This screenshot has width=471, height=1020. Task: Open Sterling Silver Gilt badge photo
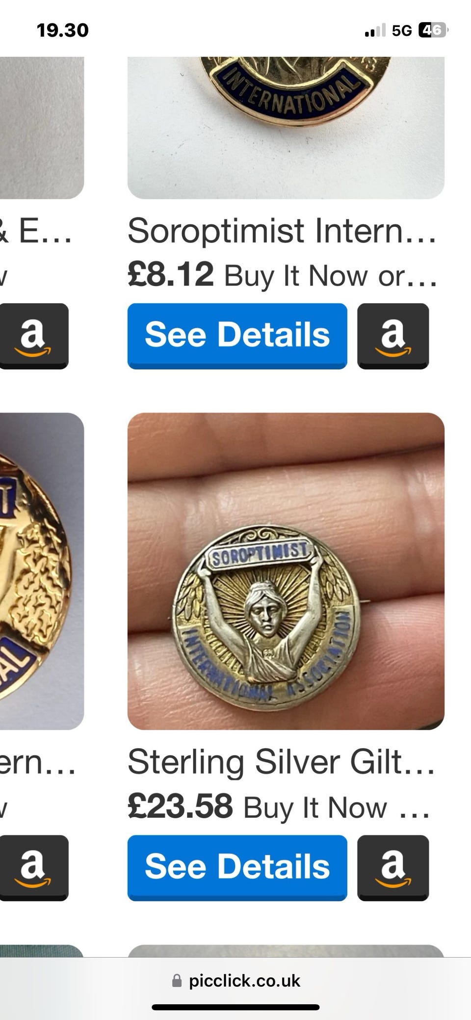(286, 571)
